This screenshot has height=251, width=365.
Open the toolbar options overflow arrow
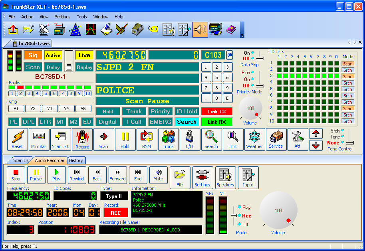tap(242, 36)
